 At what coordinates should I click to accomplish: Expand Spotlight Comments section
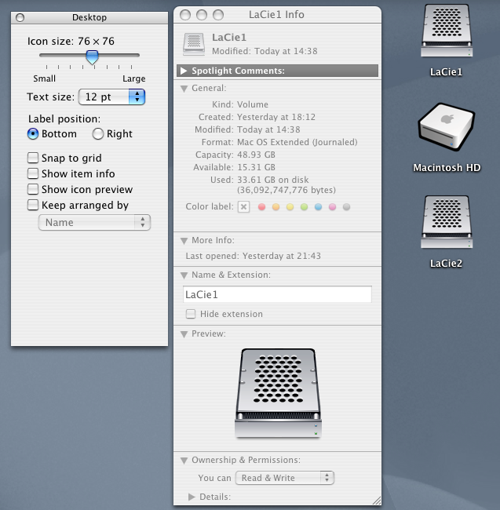coord(184,71)
